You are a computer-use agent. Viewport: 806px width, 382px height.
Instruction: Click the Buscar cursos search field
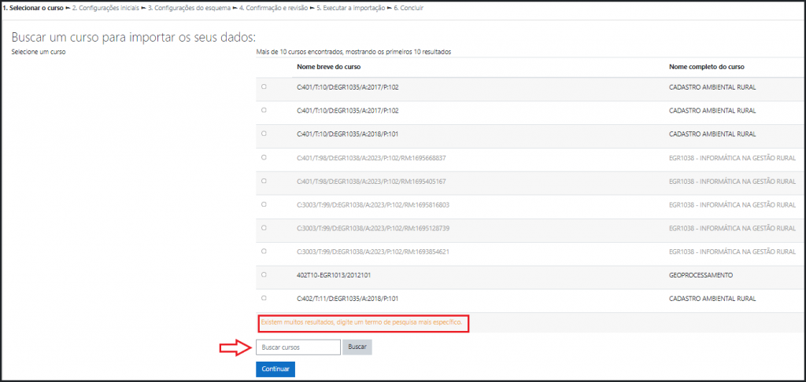click(298, 347)
